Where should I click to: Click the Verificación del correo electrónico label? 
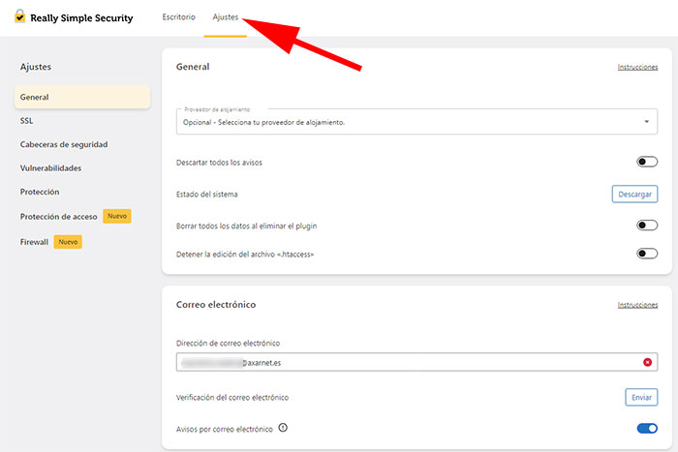(232, 398)
